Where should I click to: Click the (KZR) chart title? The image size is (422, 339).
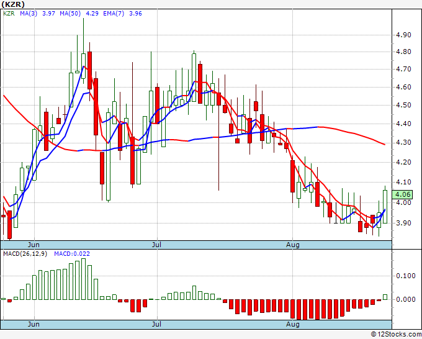(12, 4)
